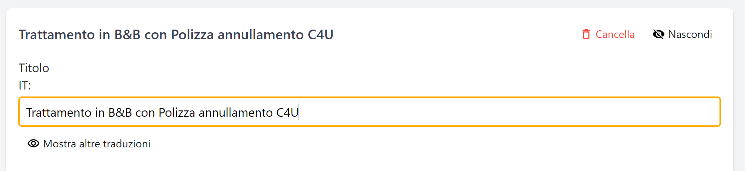
Task: Click on C4U in the title input
Action: click(287, 113)
